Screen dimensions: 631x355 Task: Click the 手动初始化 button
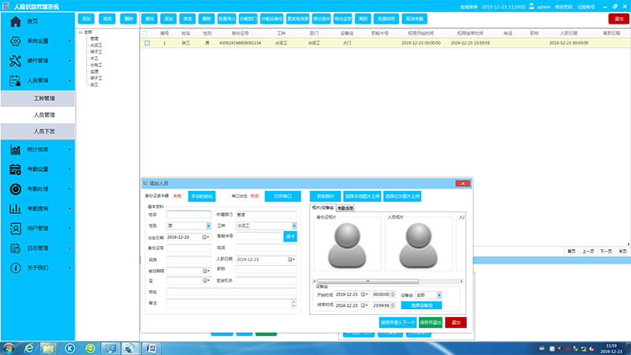(x=202, y=196)
